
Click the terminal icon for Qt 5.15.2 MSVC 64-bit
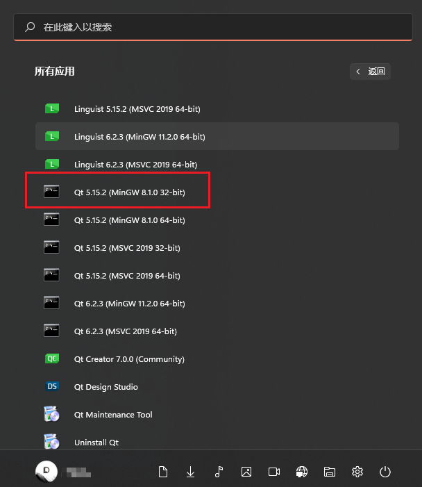(51, 275)
